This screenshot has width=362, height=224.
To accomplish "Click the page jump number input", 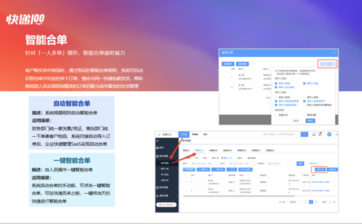I will [330, 202].
